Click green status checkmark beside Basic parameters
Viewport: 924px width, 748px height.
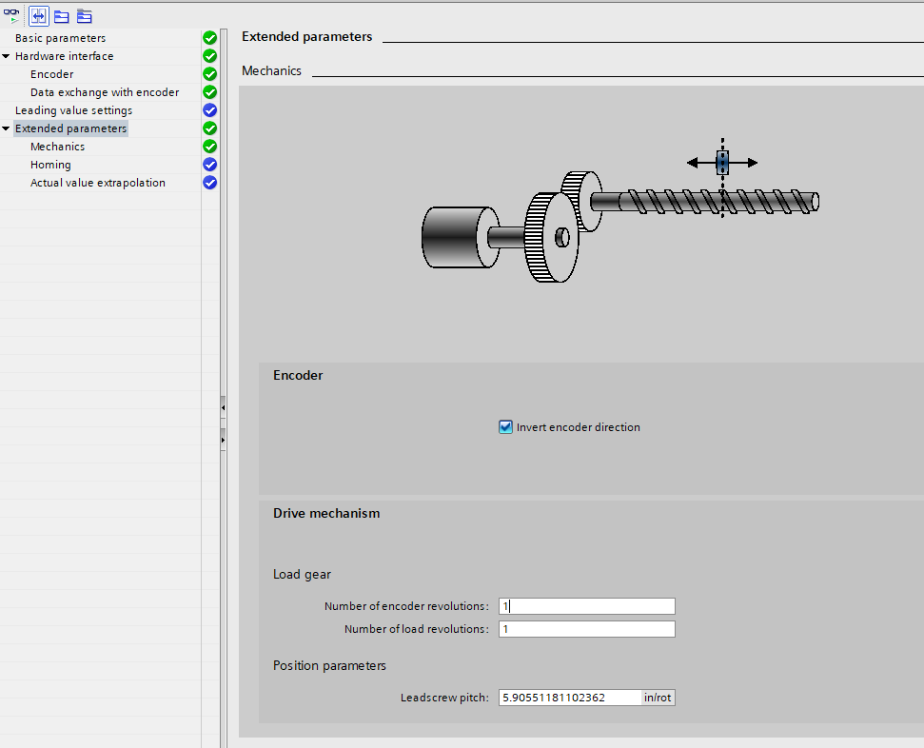(x=210, y=38)
